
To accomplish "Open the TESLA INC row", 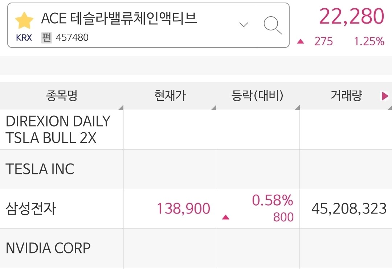I will 196,169.
